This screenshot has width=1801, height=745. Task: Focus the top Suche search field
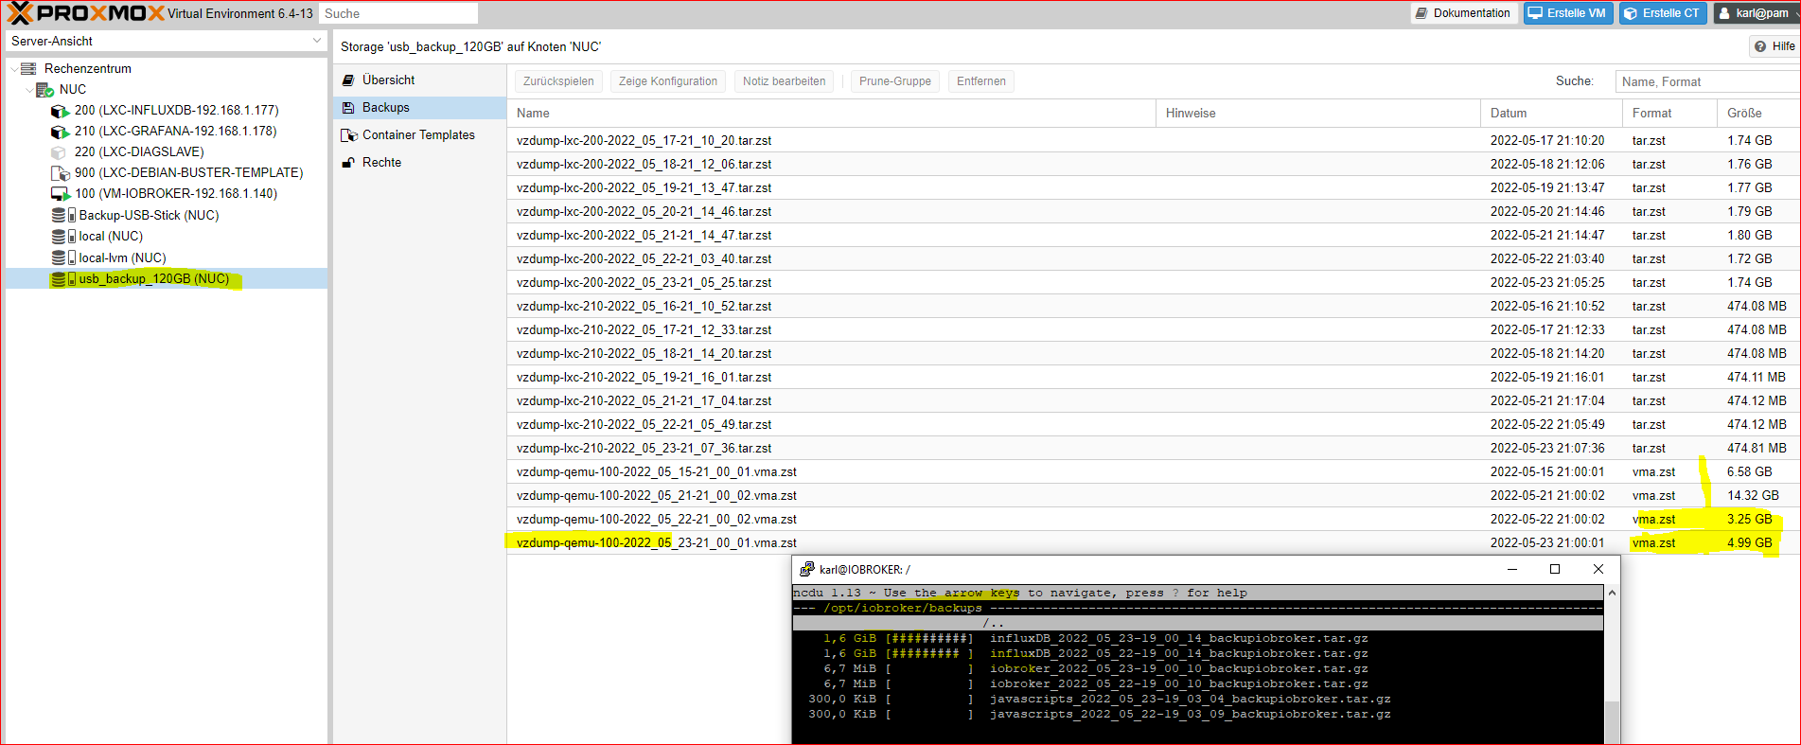pyautogui.click(x=397, y=13)
